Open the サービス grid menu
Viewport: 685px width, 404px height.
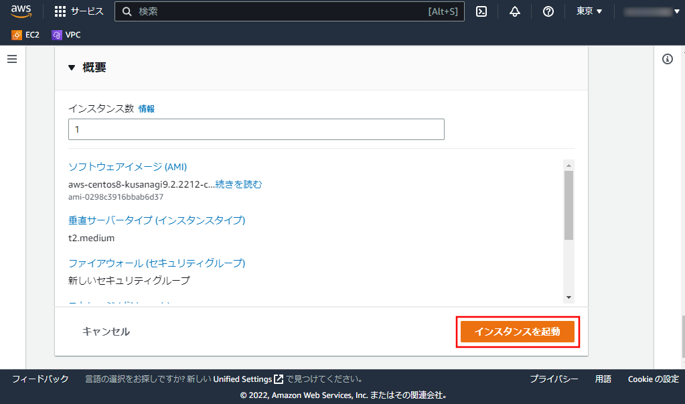(x=79, y=11)
